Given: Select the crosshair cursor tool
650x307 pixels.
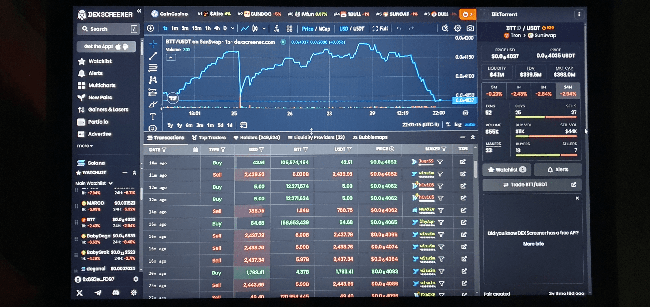Looking at the screenshot, I should point(153,43).
